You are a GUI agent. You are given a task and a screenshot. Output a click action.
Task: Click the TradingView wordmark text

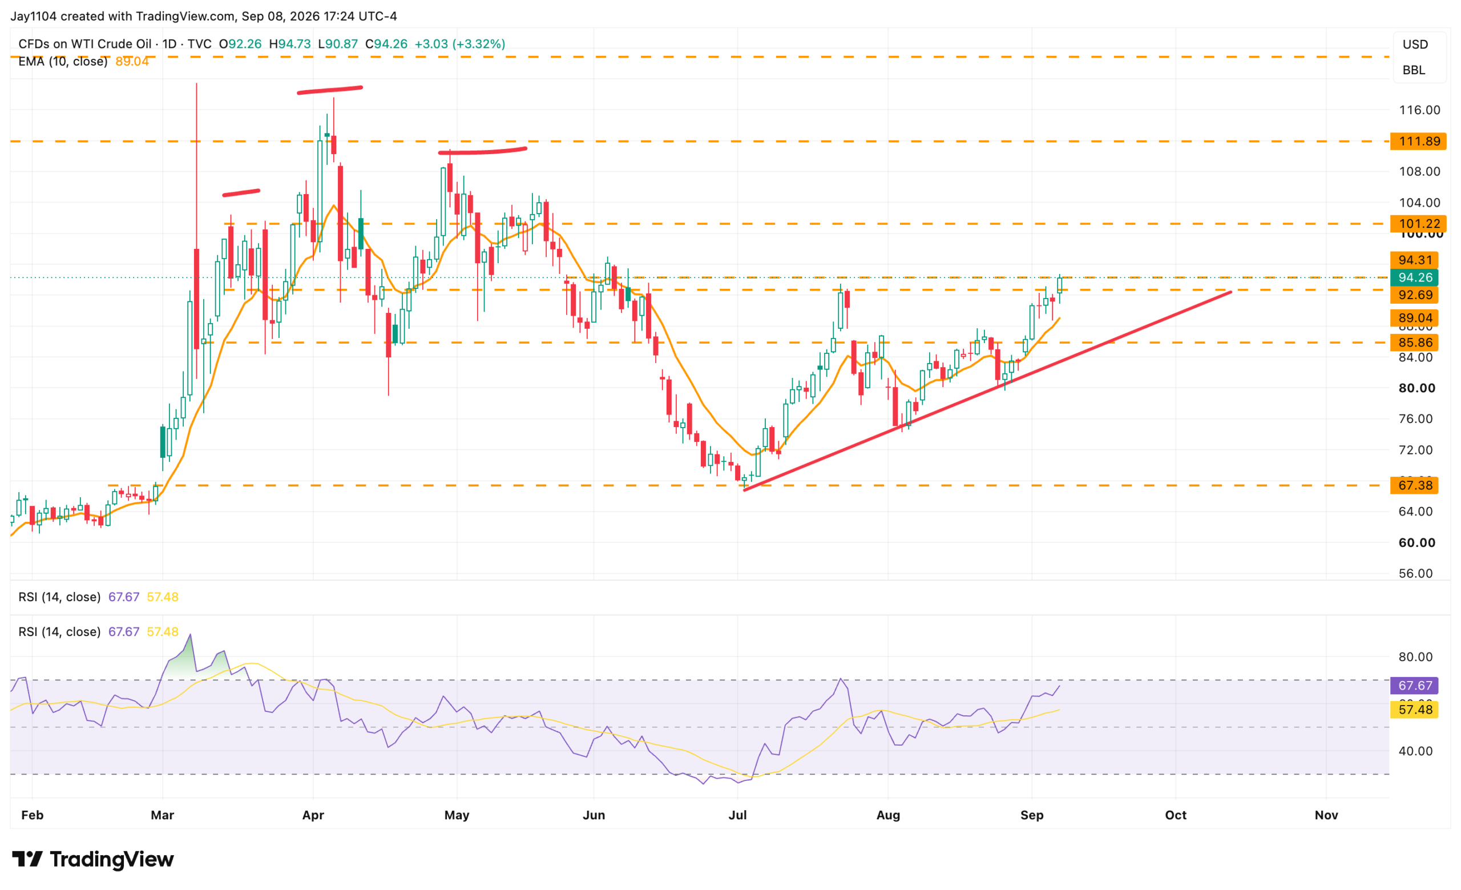point(111,859)
